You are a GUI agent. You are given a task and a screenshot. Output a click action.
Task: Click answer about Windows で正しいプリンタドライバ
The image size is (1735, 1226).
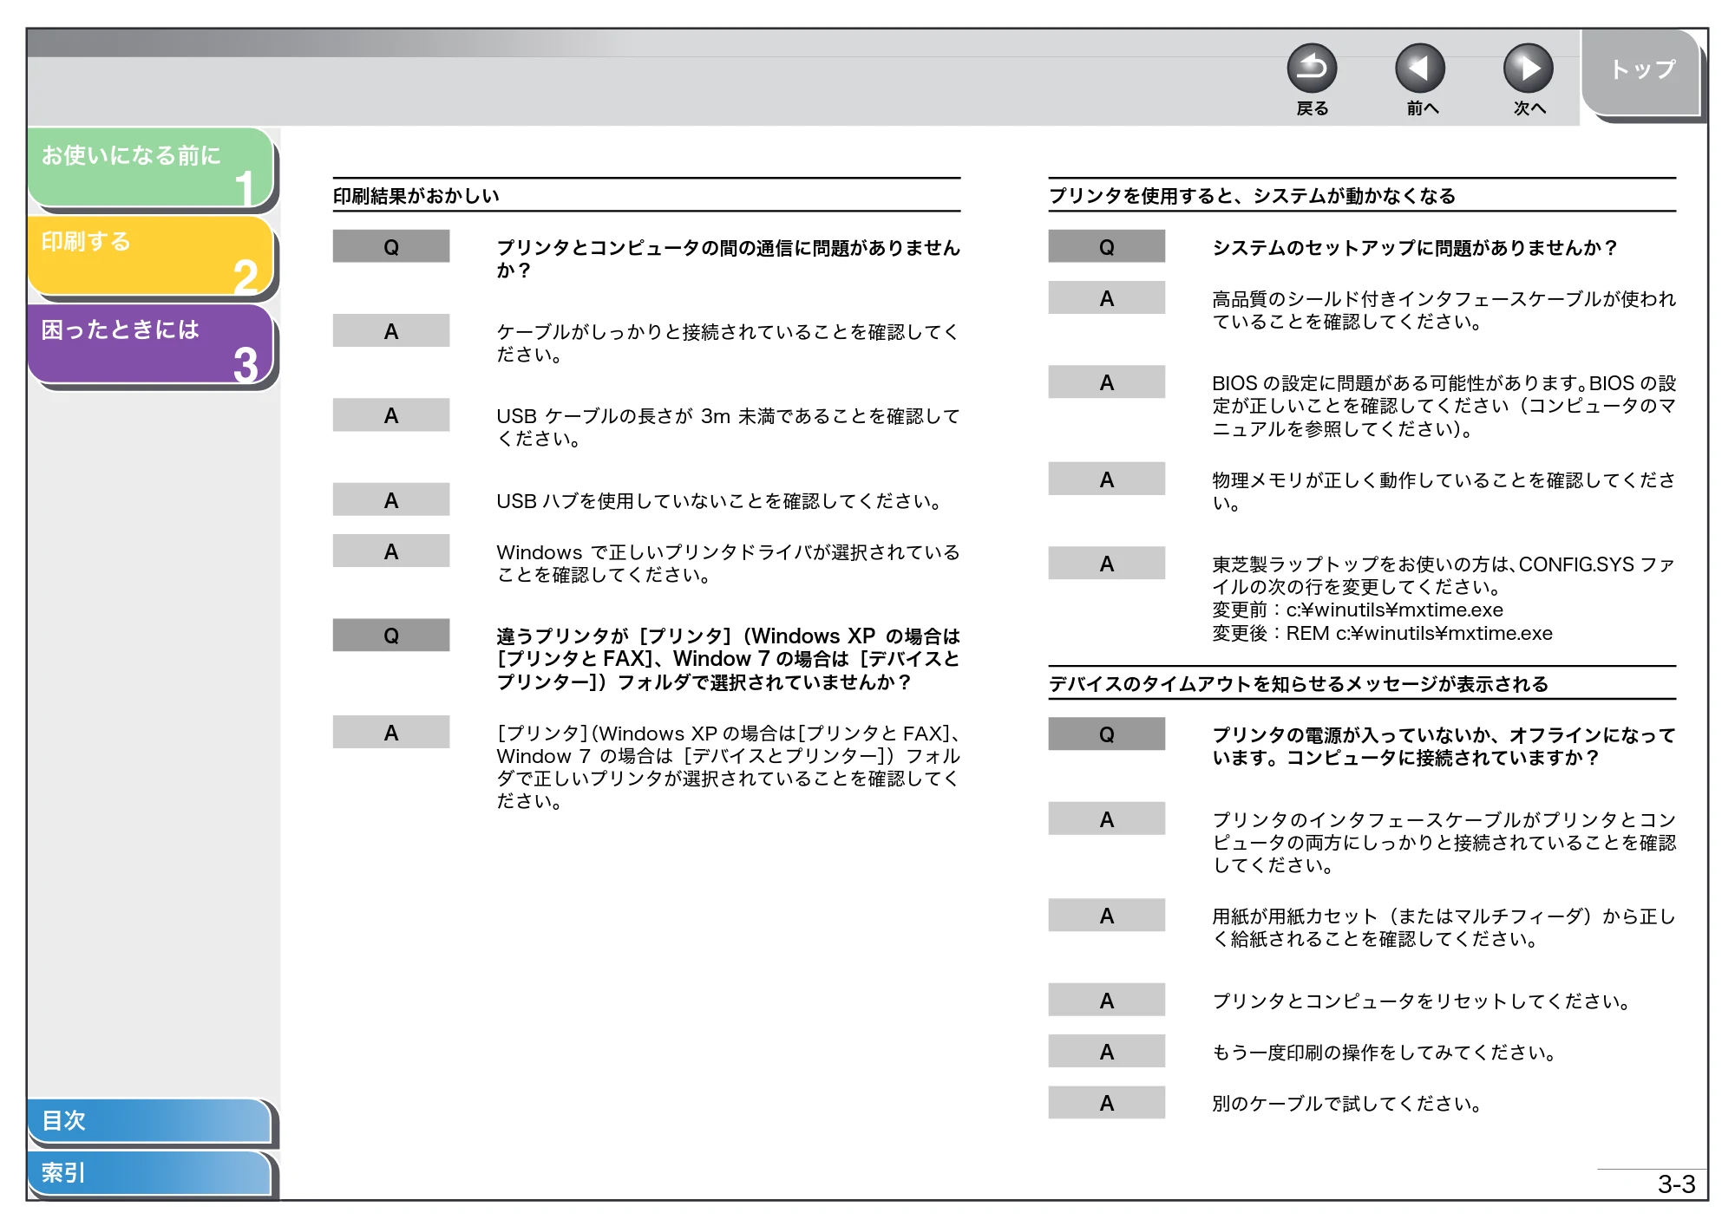pyautogui.click(x=728, y=564)
